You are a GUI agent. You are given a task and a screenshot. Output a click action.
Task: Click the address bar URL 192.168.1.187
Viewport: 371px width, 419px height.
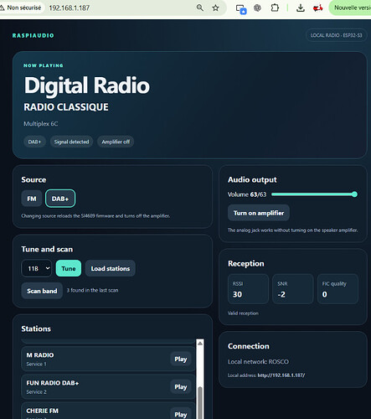tap(70, 8)
